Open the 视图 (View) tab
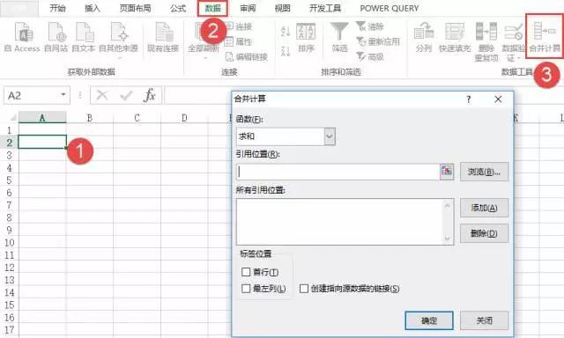Image resolution: width=564 pixels, height=338 pixels. coord(282,8)
